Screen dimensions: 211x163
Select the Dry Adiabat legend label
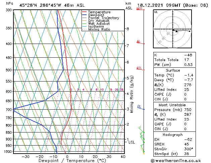coord(99,21)
